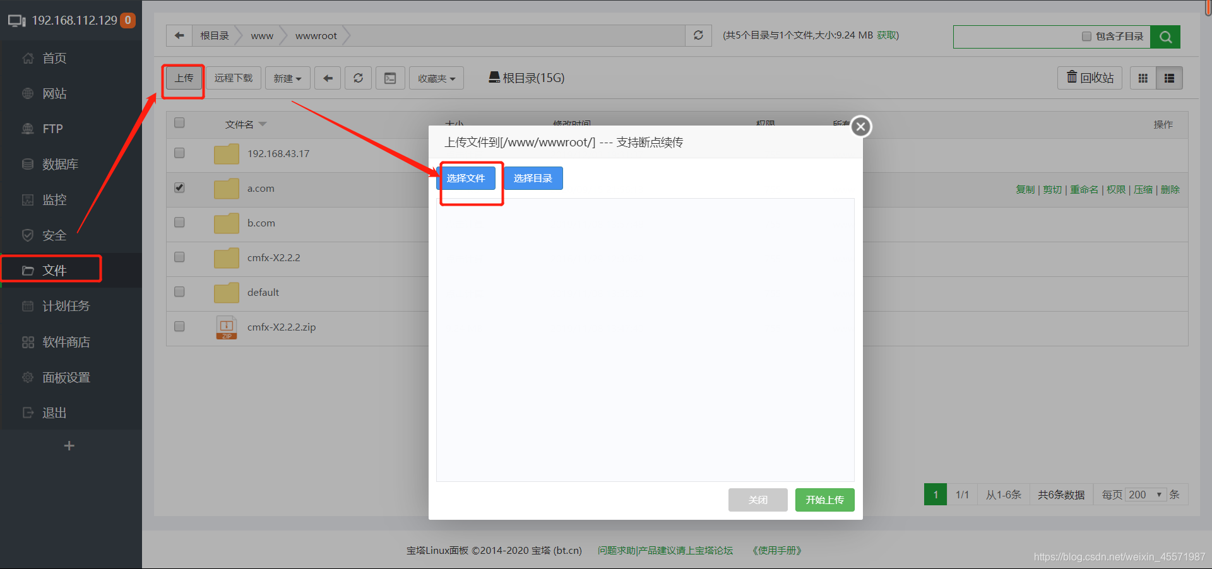Switch to list view
Screen dimensions: 1212x569
coord(1169,78)
